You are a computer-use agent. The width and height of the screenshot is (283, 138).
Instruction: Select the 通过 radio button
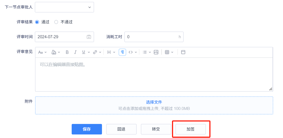37,22
